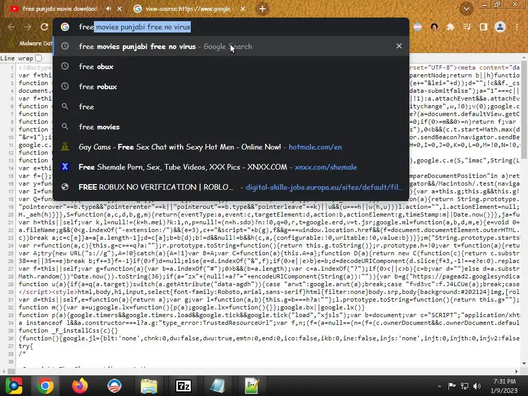
Task: Click the striped flag extension icon
Action: click(x=418, y=27)
